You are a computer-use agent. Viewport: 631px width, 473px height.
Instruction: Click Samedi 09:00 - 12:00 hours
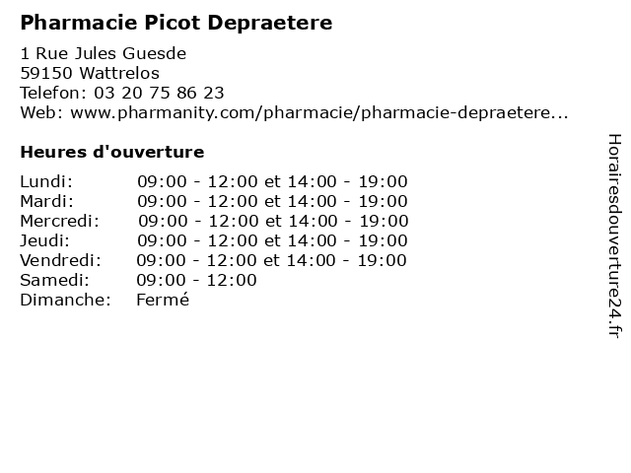pyautogui.click(x=196, y=280)
